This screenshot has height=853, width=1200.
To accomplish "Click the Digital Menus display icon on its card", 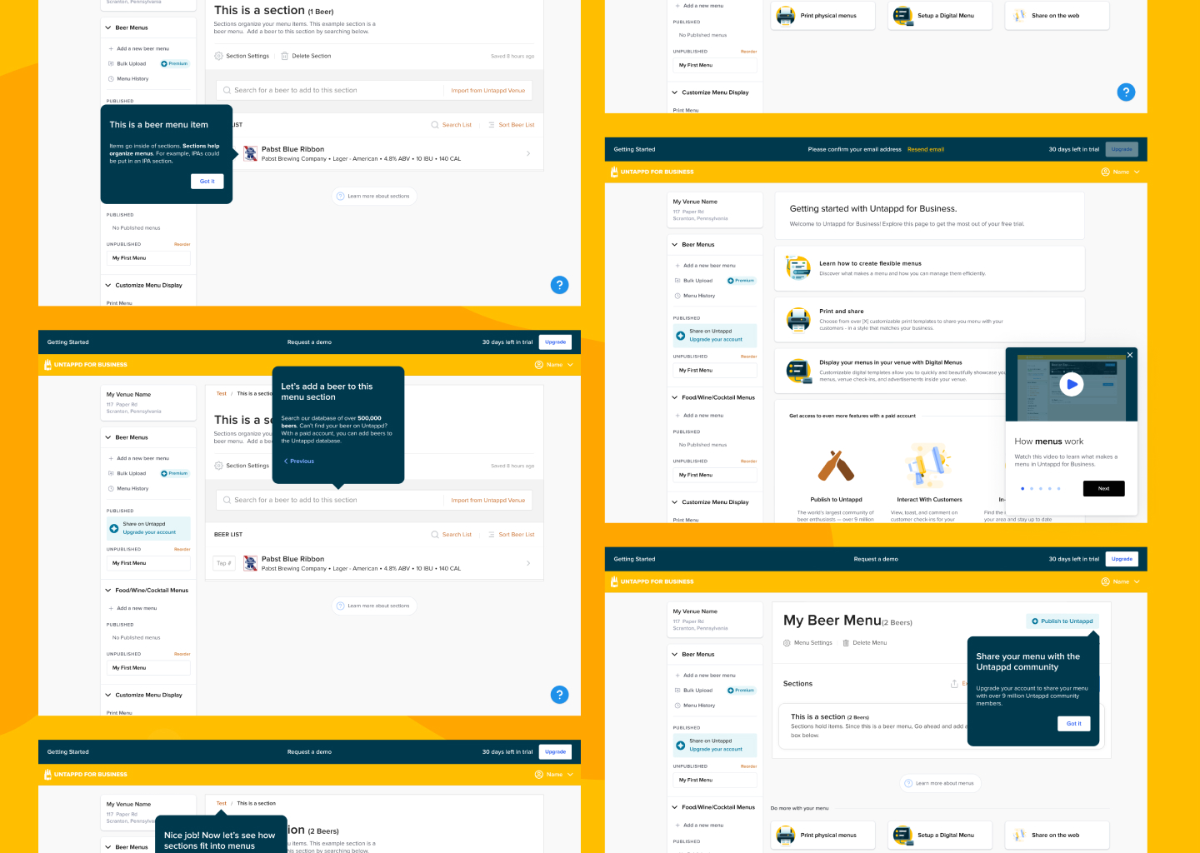I will (x=798, y=371).
